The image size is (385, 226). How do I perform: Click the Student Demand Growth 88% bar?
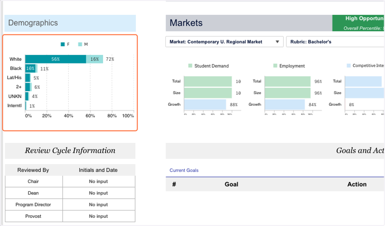pos(205,104)
